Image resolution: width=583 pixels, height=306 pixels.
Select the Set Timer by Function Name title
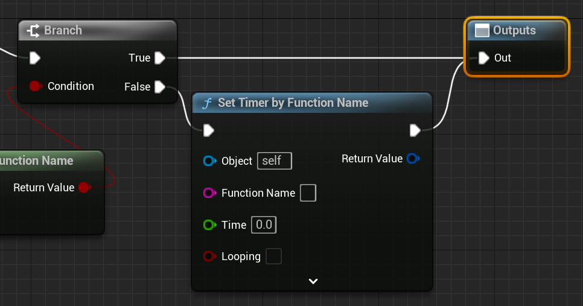pyautogui.click(x=293, y=103)
